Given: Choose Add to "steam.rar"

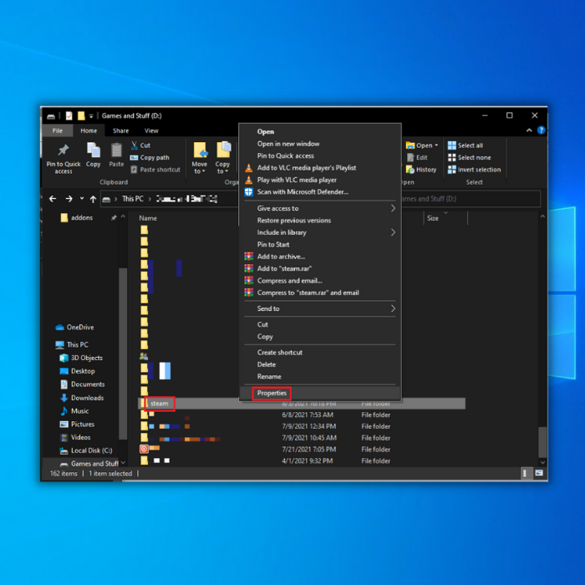Looking at the screenshot, I should pyautogui.click(x=320, y=268).
